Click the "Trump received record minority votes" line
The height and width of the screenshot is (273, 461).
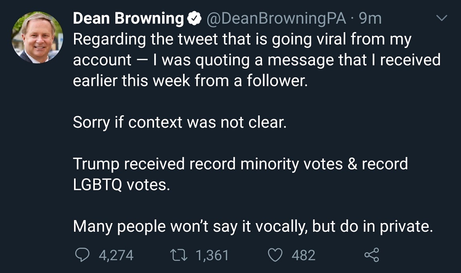[240, 164]
